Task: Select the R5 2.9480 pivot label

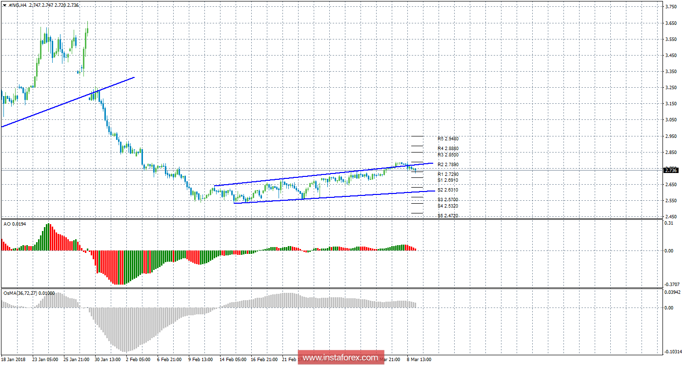Action: (447, 139)
